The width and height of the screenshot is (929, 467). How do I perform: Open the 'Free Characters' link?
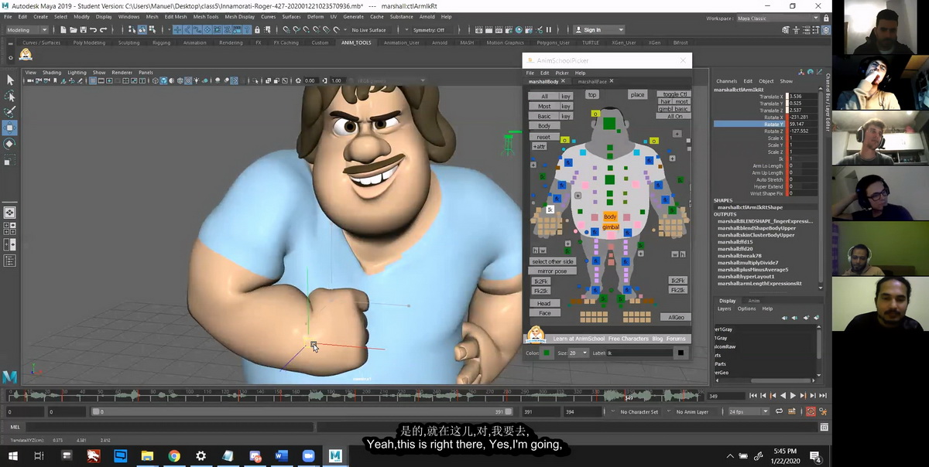point(628,339)
